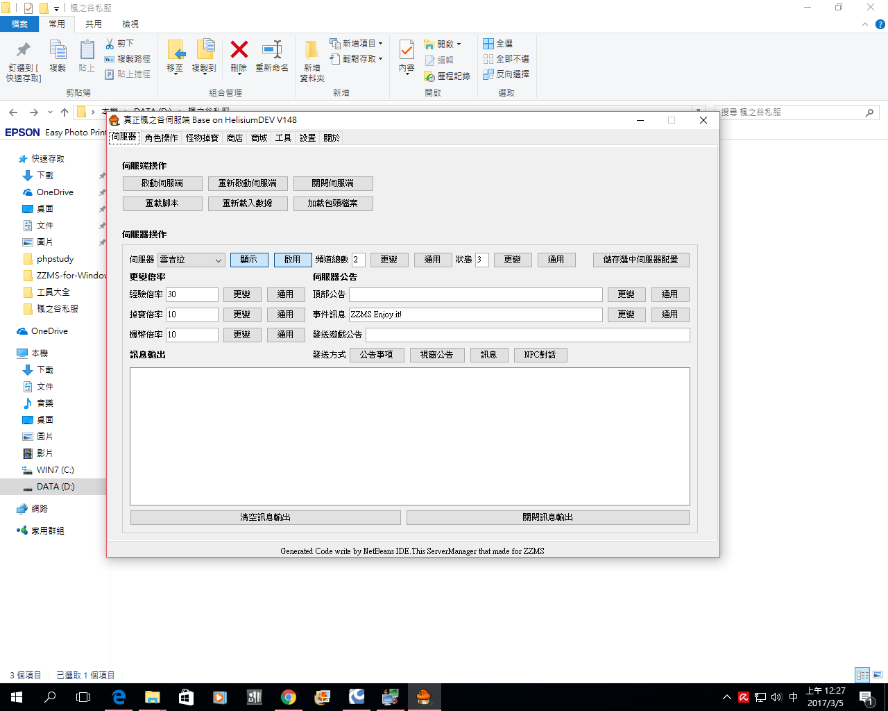This screenshot has height=711, width=888.
Task: Click the Explorer search box
Action: [797, 112]
